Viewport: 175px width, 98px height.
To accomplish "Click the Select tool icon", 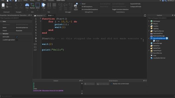I will point(38,5).
